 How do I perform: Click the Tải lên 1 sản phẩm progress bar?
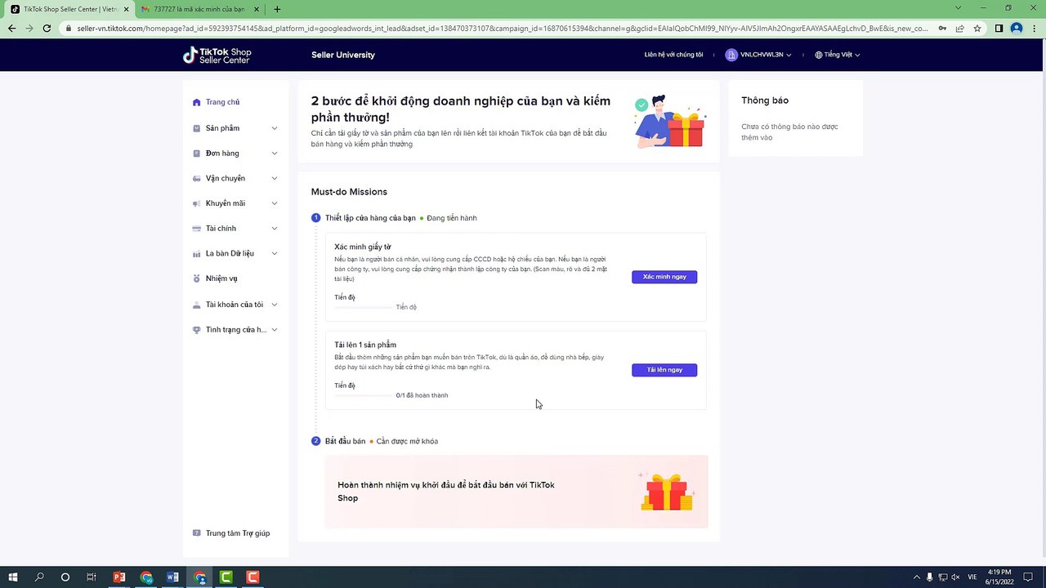click(363, 395)
